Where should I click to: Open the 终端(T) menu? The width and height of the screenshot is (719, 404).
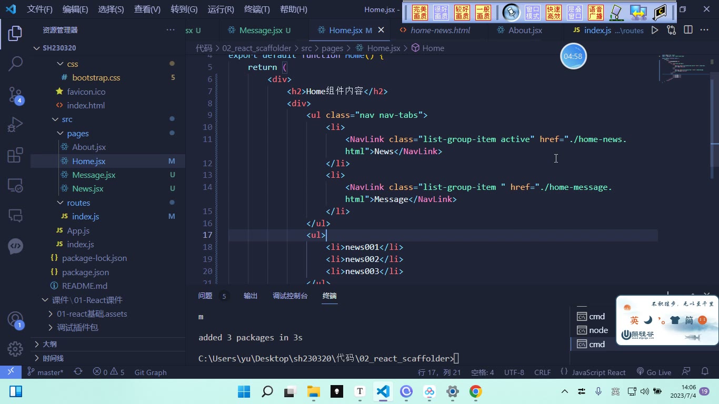pos(257,9)
